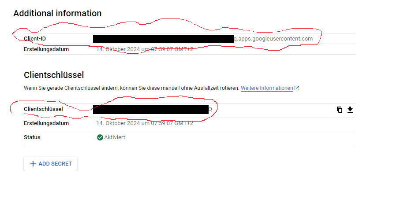Select the Clientschlüssel section heading
Screen dimensions: 415x218
[x=54, y=75]
